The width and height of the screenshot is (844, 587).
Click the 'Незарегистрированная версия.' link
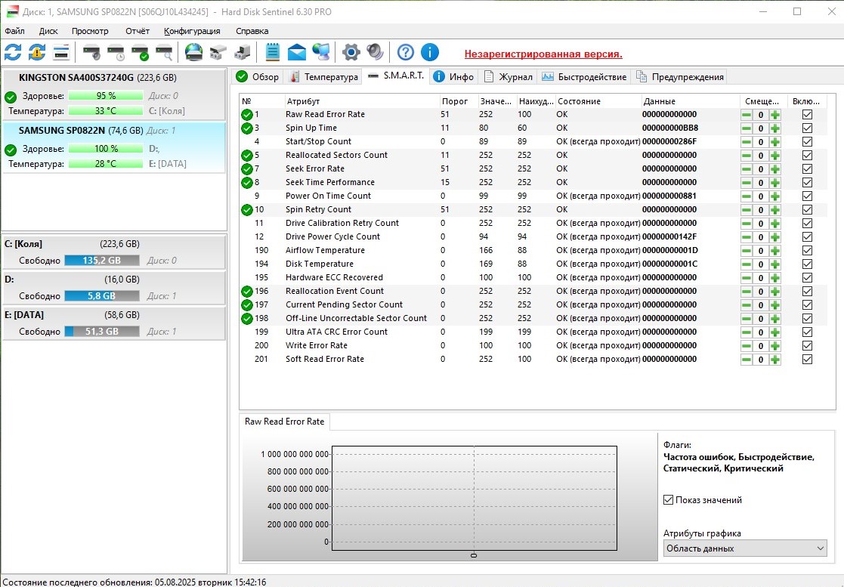[x=543, y=54]
